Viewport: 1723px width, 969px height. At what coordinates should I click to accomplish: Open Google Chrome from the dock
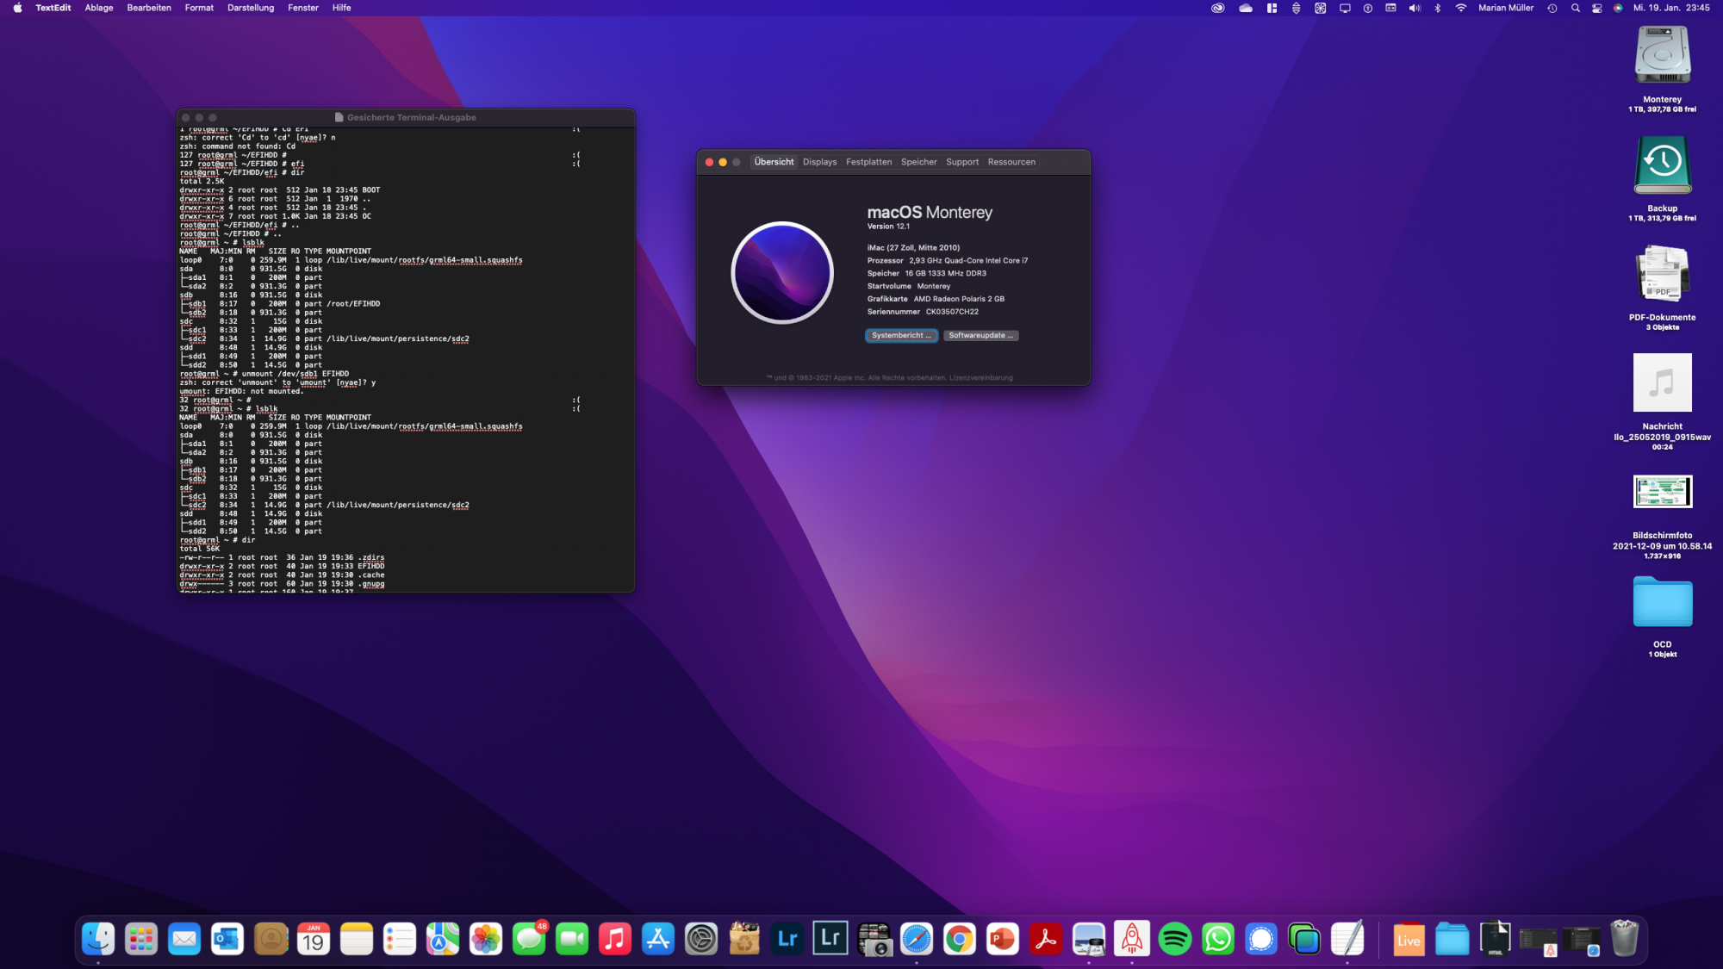[959, 939]
